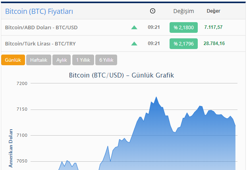Screen dimensions: 247x170
Task: Click the green up arrow in BTC/USD row
Action: coord(134,28)
